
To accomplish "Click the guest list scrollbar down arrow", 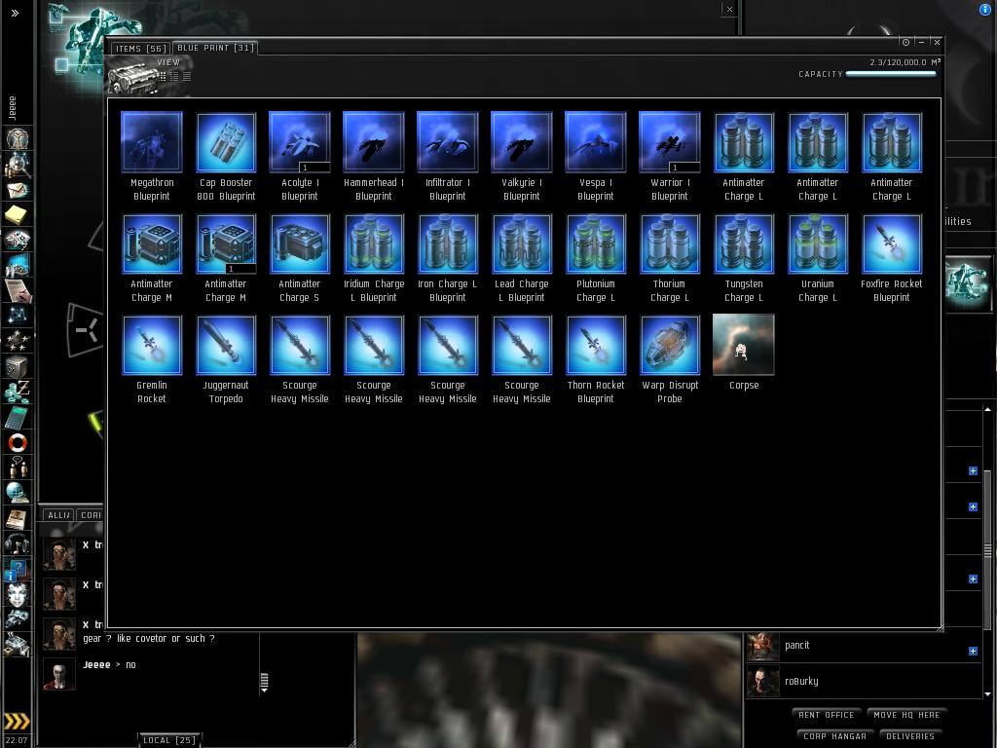I will click(987, 693).
